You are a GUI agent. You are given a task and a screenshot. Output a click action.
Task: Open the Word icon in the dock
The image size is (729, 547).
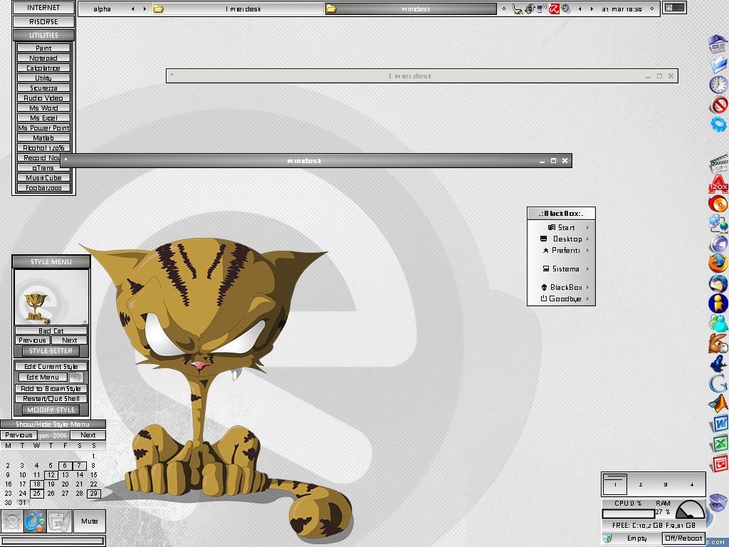[719, 424]
